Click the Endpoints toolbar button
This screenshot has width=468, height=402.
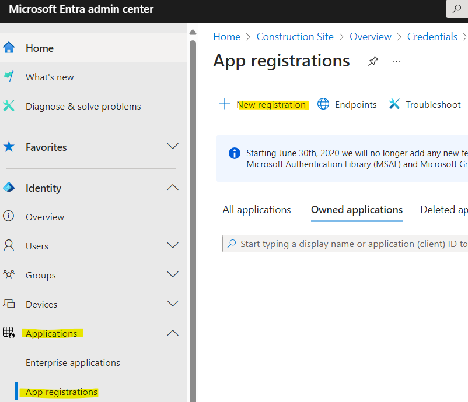[347, 104]
